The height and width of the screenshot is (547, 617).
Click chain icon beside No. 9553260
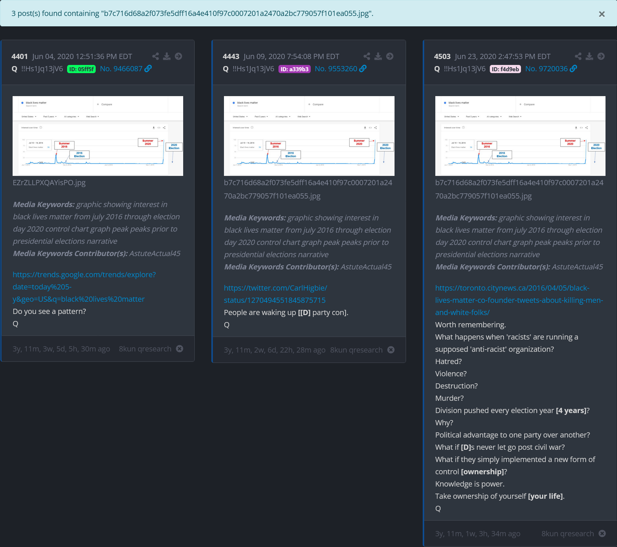click(363, 68)
